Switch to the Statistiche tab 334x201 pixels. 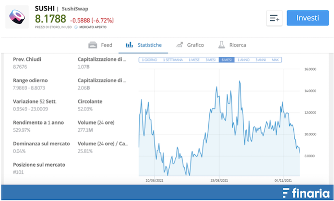[x=144, y=45]
